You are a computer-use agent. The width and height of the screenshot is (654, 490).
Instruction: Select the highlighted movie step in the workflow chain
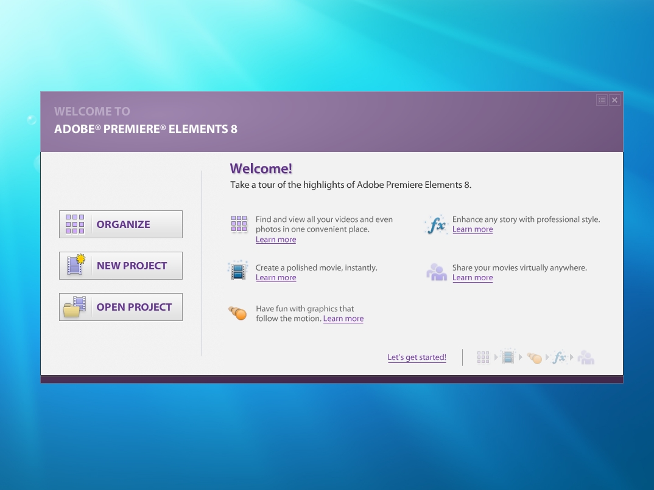coord(508,357)
